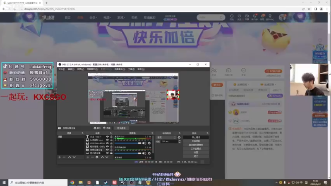Open 游戏 dropdown in Douyu navigation
Viewport: 331px width, 186px height.
tap(121, 18)
